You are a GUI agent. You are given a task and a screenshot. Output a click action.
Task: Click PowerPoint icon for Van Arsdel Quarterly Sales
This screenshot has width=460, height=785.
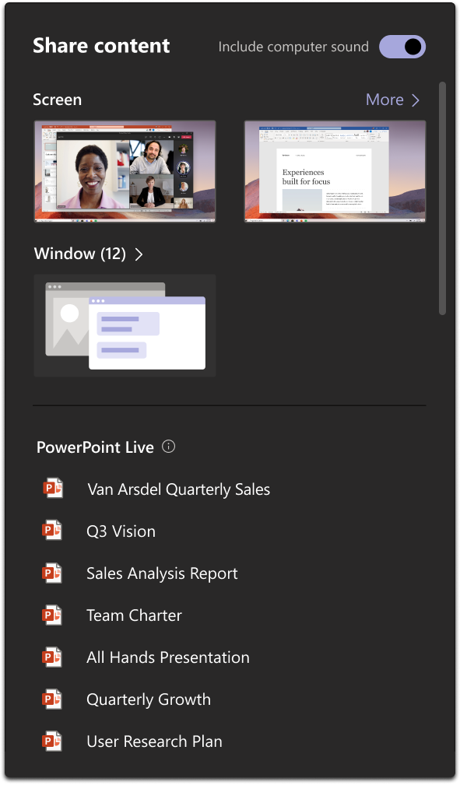[53, 488]
